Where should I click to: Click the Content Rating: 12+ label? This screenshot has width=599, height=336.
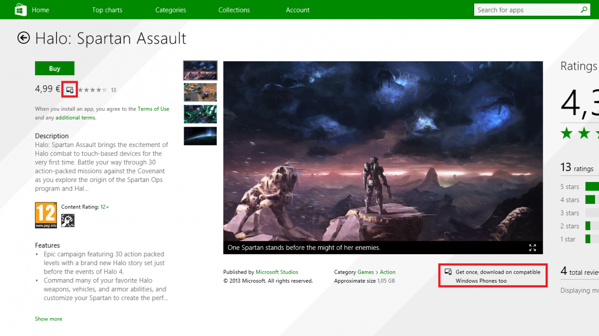pyautogui.click(x=85, y=206)
